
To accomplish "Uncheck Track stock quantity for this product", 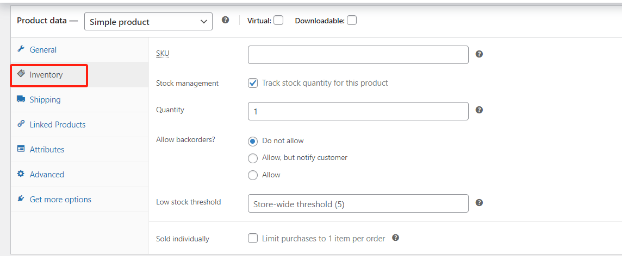I will pyautogui.click(x=253, y=83).
